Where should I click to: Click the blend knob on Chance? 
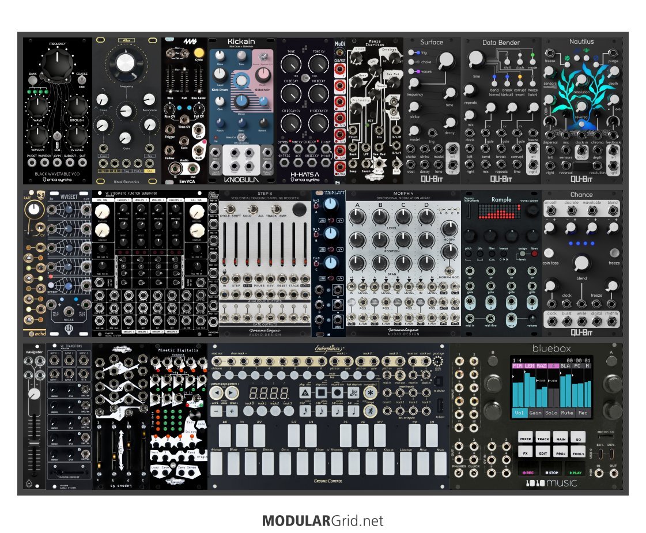(581, 262)
